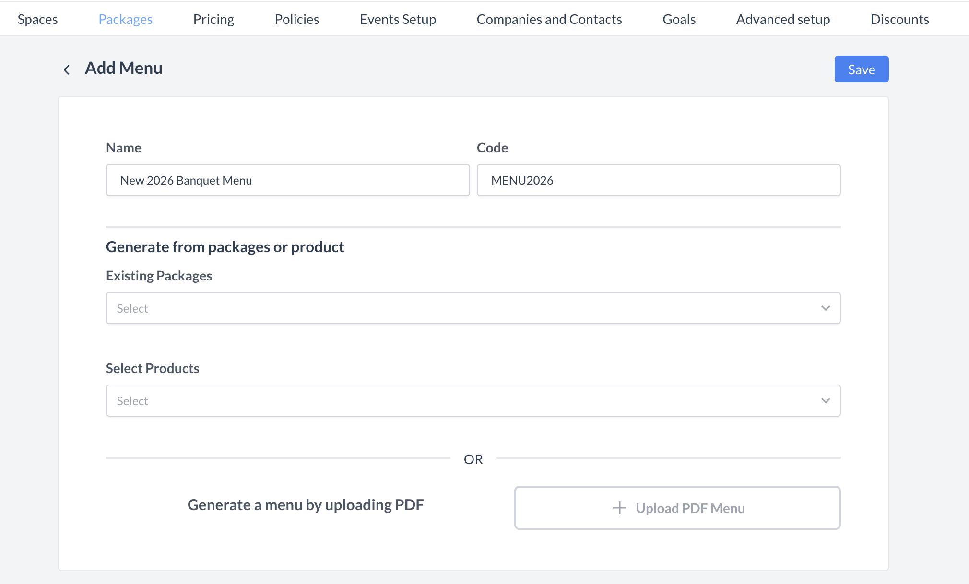Click the Name field containing New 2026 Banquet Menu
The image size is (969, 584).
(287, 180)
